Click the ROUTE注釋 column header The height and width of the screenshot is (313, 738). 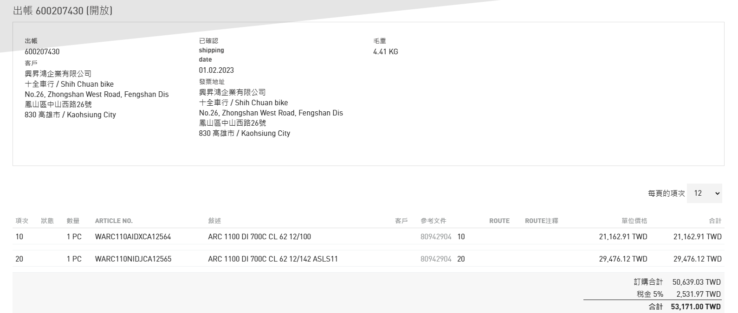541,221
